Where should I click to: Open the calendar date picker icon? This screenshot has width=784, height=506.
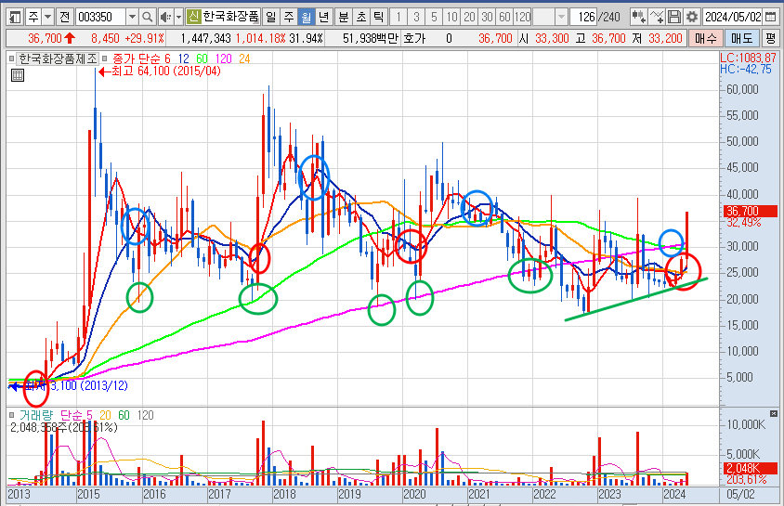tap(770, 18)
